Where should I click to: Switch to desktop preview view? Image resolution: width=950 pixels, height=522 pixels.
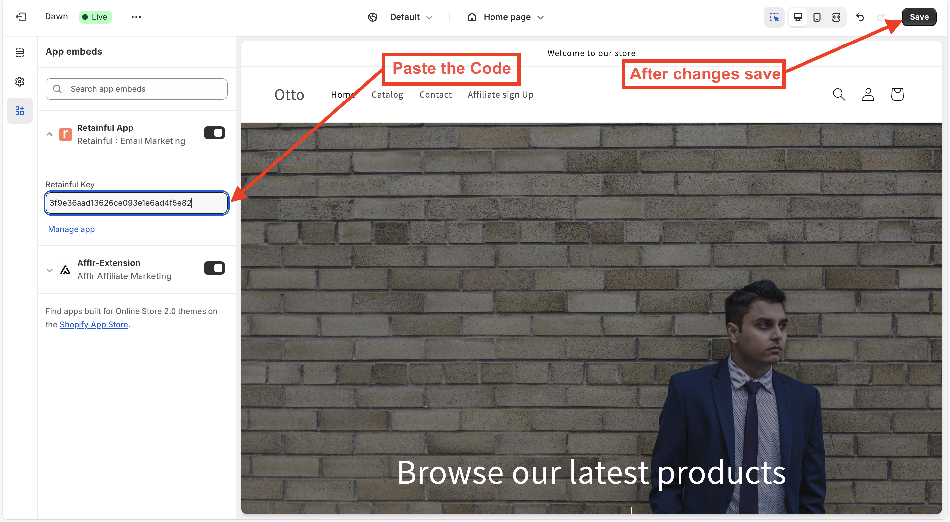coord(798,17)
